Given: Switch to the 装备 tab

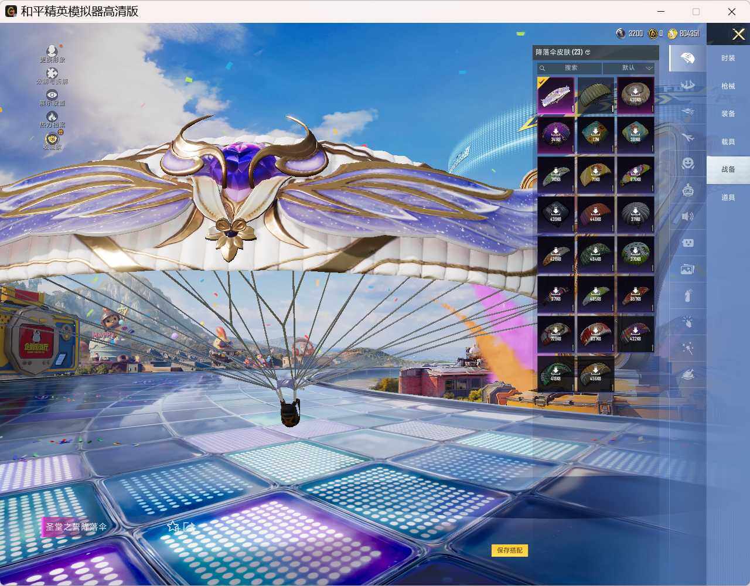Looking at the screenshot, I should [728, 114].
